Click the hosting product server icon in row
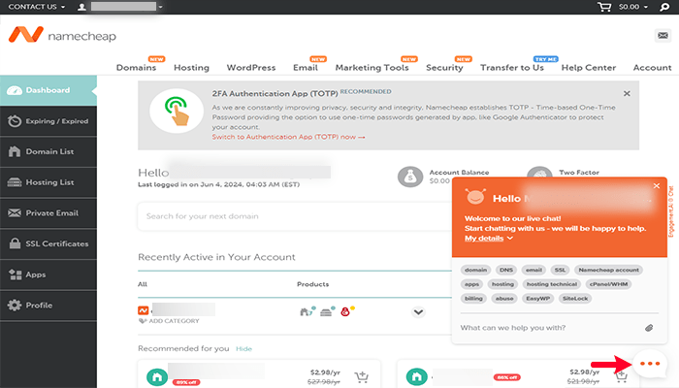Viewport: 679px width, 388px height. click(x=327, y=311)
